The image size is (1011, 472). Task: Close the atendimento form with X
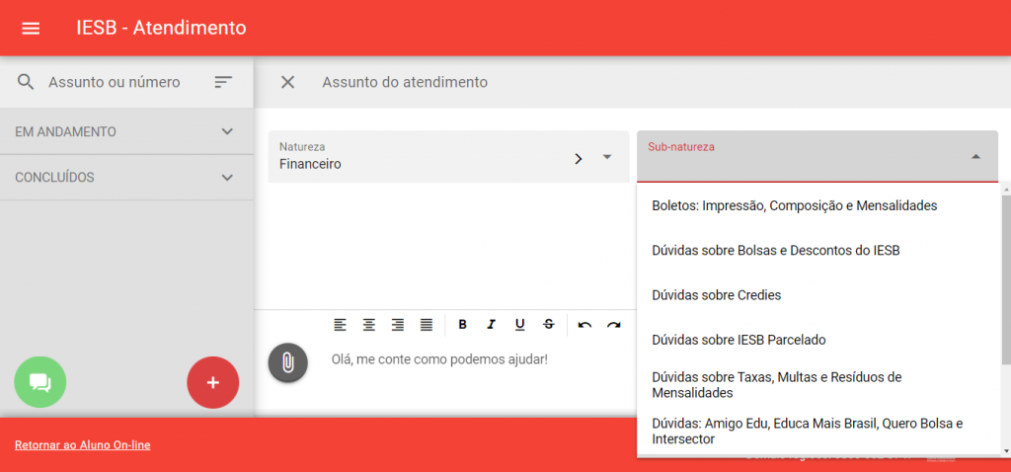(x=287, y=82)
